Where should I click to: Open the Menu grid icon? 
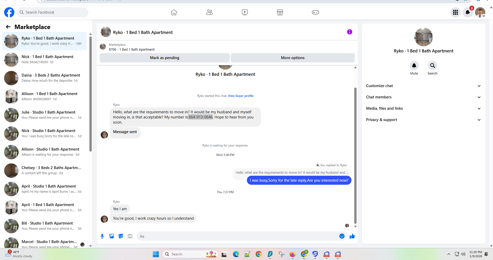tap(455, 12)
